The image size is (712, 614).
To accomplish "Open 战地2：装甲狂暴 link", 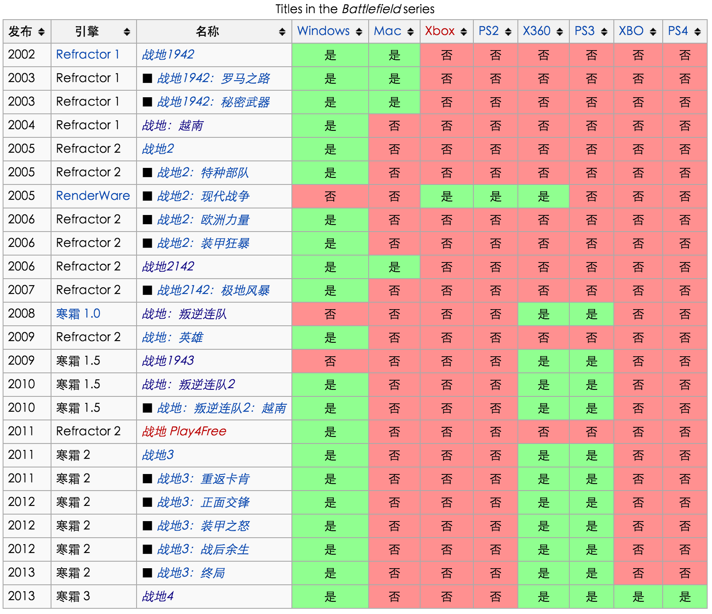I will click(x=203, y=243).
